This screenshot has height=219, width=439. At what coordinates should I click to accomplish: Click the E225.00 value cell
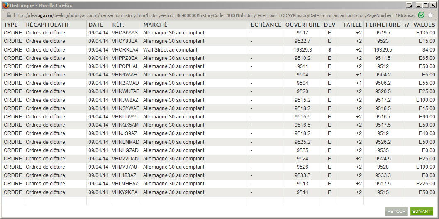(426, 184)
